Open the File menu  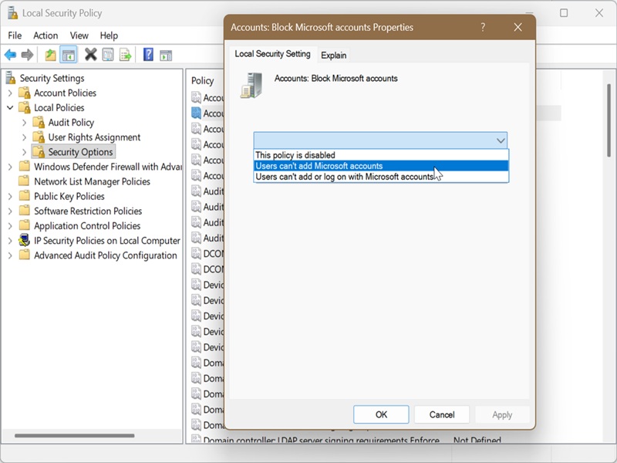pyautogui.click(x=15, y=35)
